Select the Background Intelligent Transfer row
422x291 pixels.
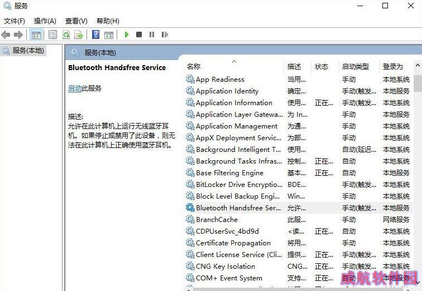[x=298, y=149]
